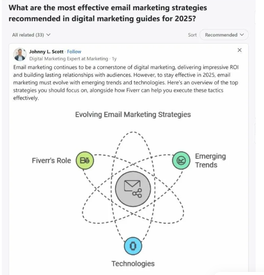Click the "Evolving Email Marketing Strategies" diagram heading
264x275 pixels.
[133, 114]
